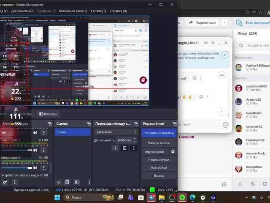Viewport: 270px width, 203px height.
Task: Open advanced audio properties gear-link icon
Action: (5, 182)
